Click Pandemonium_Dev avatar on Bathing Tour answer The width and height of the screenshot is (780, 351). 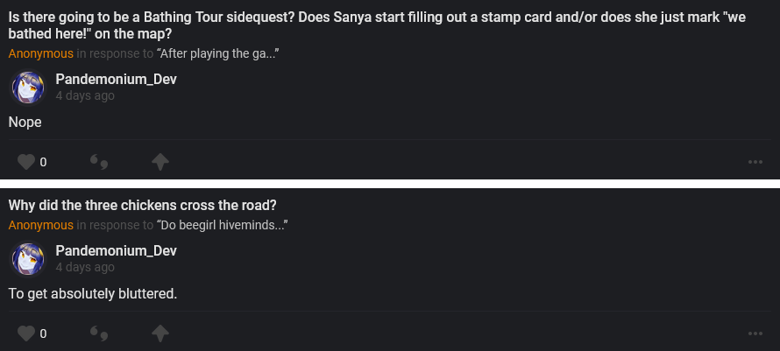coord(28,88)
